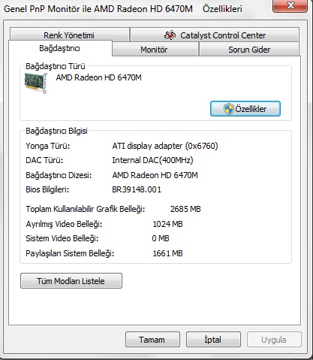The height and width of the screenshot is (360, 313).
Task: Click the Sistem Video Belleği label
Action: (62, 238)
